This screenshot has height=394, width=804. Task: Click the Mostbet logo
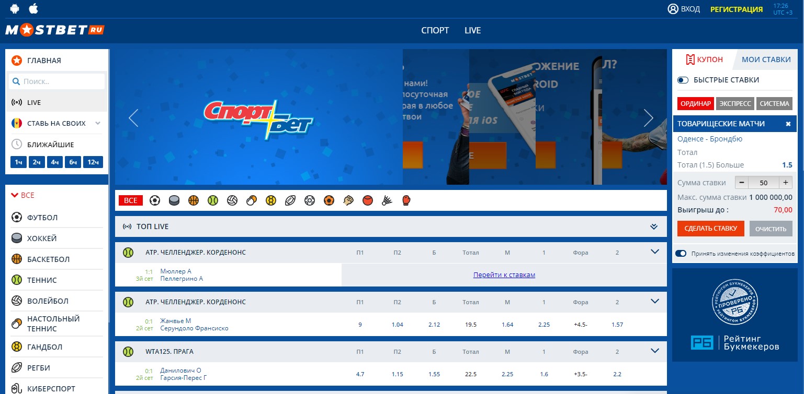pos(55,30)
